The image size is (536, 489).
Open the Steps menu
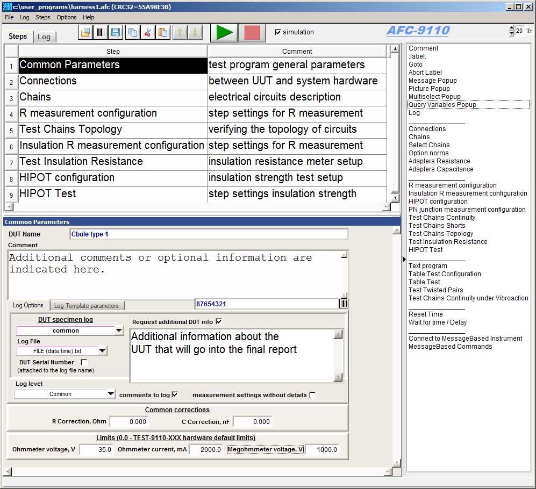point(42,17)
